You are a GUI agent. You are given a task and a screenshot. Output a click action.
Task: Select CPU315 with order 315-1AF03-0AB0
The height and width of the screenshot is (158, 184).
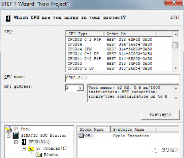75,64
